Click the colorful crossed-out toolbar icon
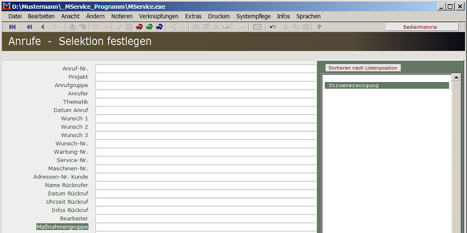The width and height of the screenshot is (467, 233). point(226,27)
